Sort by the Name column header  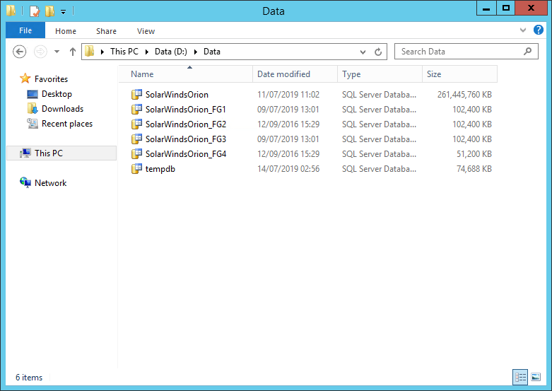point(185,74)
